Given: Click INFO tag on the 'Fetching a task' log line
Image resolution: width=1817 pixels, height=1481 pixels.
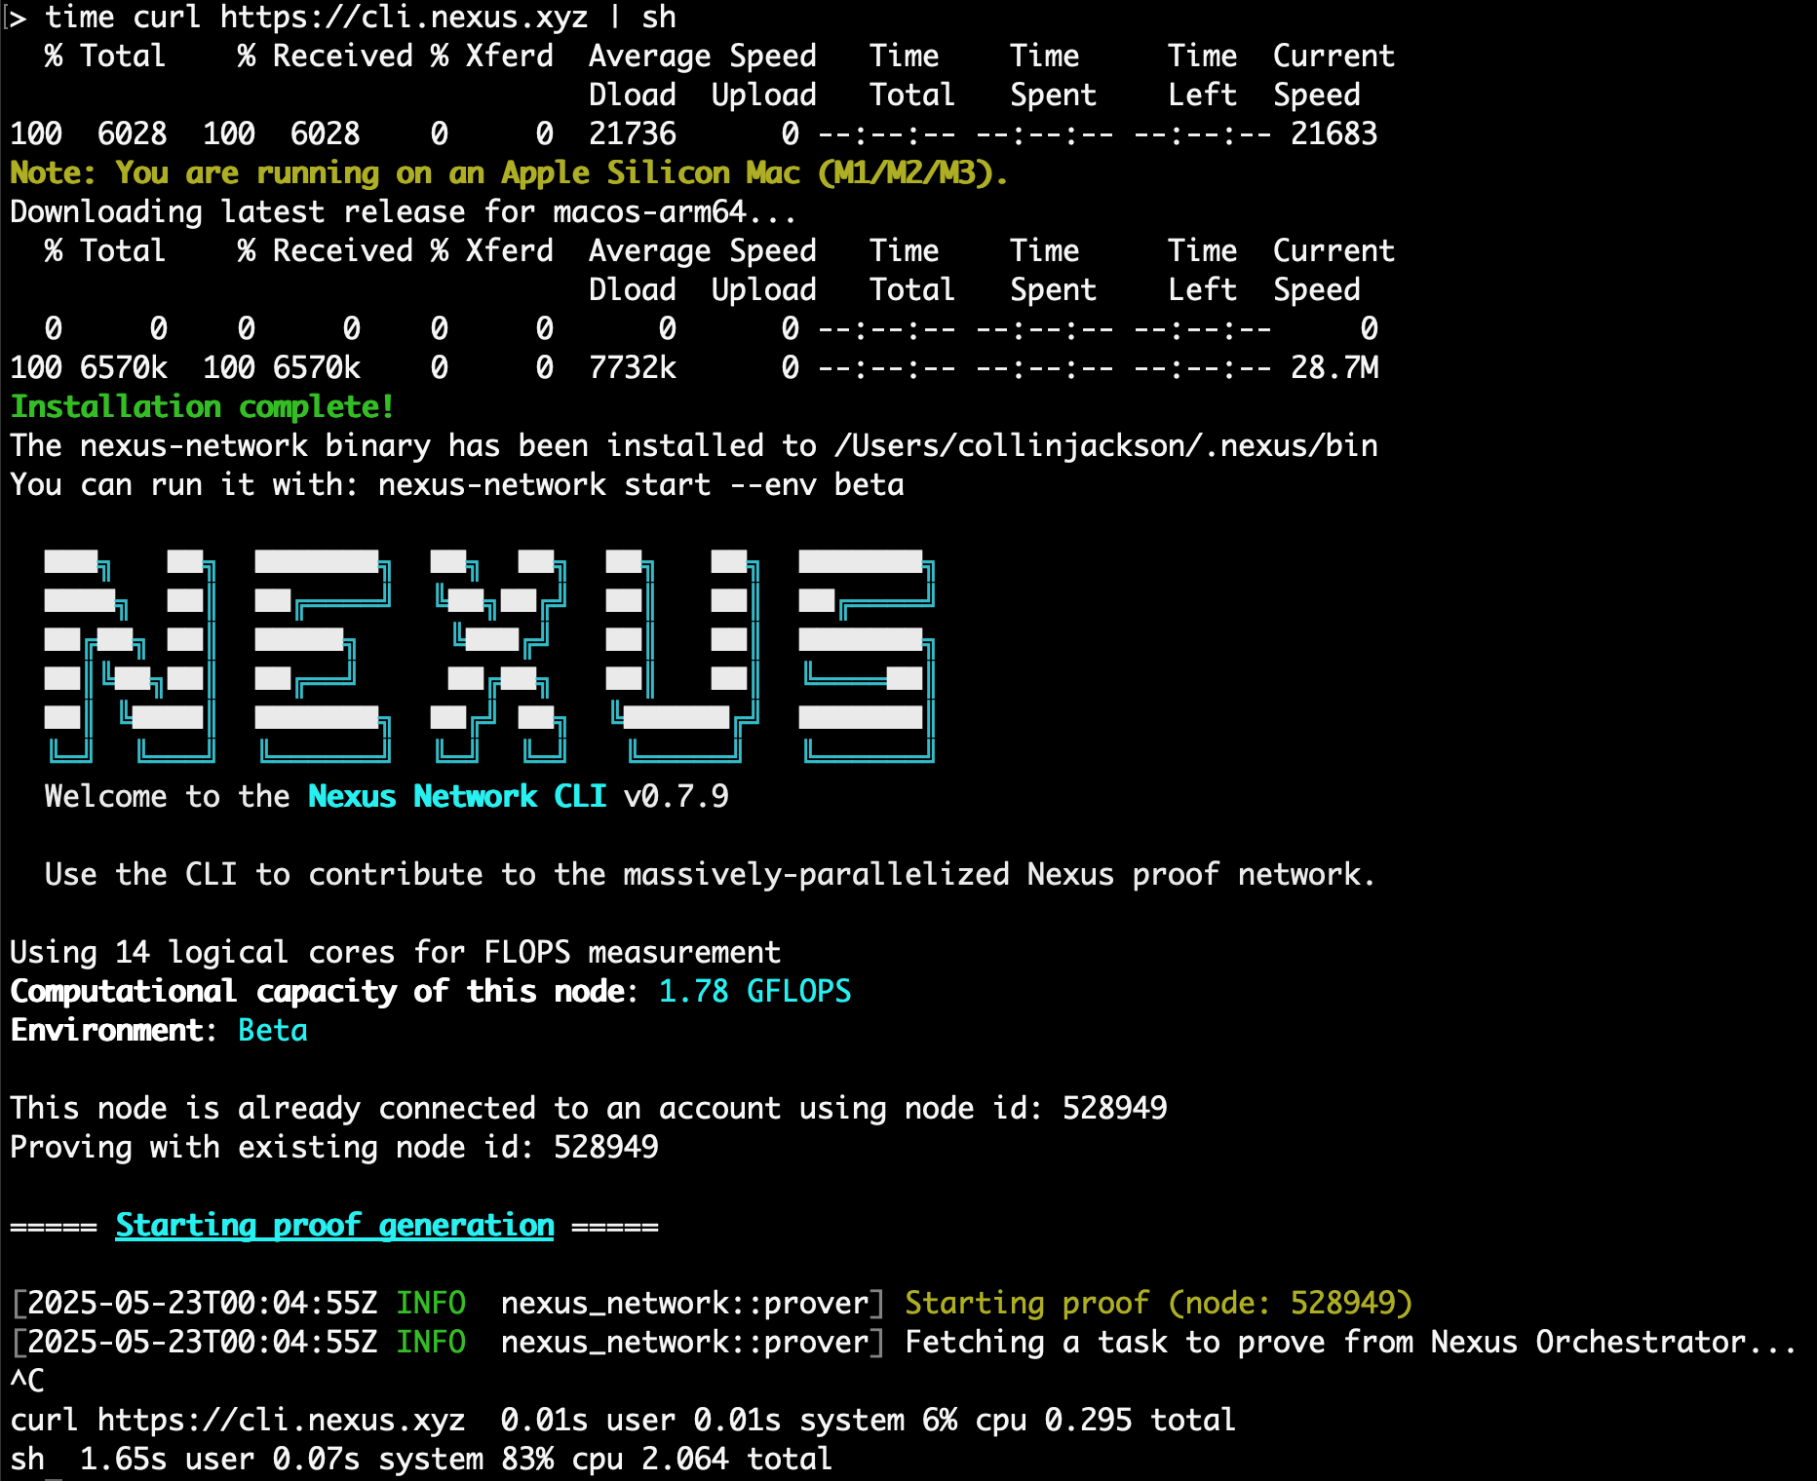Looking at the screenshot, I should click(x=431, y=1342).
